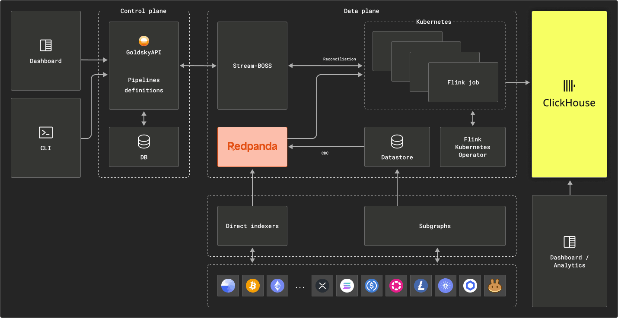The height and width of the screenshot is (318, 618).
Task: Select the Stream-BOSS box
Action: (x=252, y=66)
